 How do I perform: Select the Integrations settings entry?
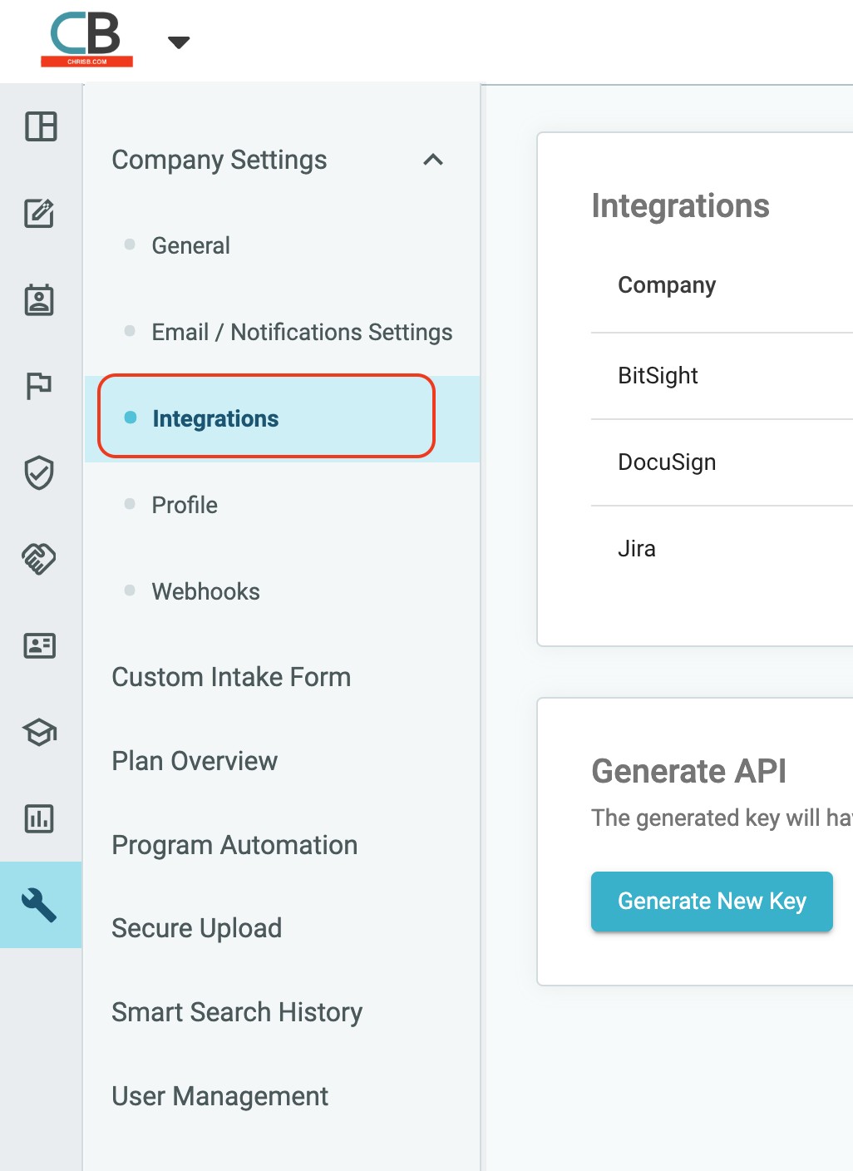[215, 418]
